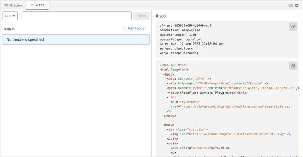The width and height of the screenshot is (303, 157).
Task: Click the div class="circuits" line
Action: (x=187, y=129)
